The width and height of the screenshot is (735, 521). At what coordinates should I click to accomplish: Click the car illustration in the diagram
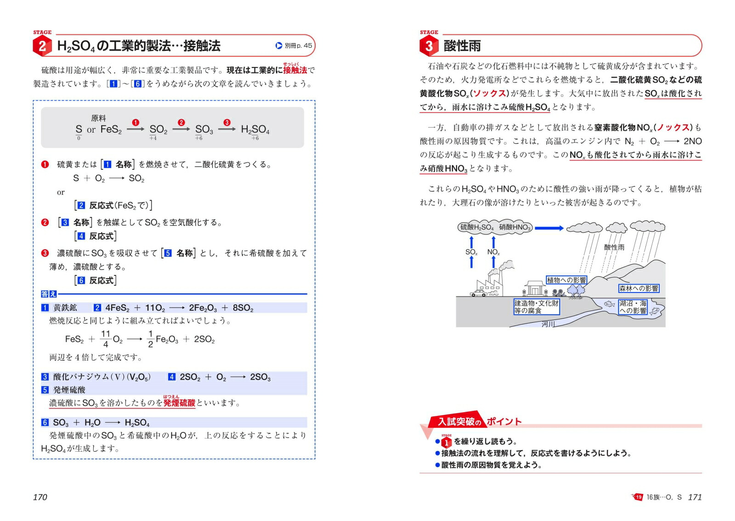[478, 293]
